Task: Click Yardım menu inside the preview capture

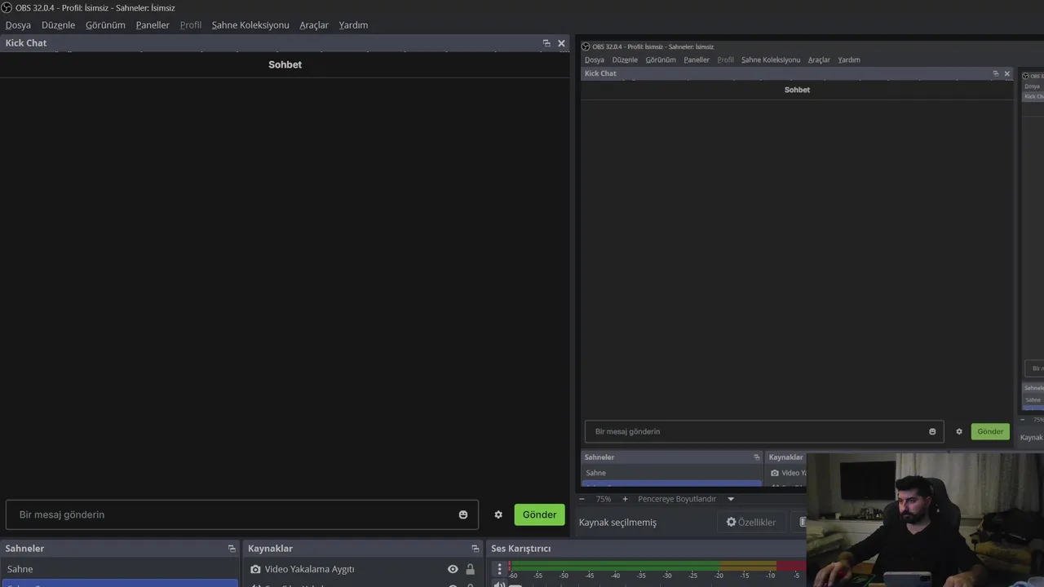Action: (x=849, y=60)
